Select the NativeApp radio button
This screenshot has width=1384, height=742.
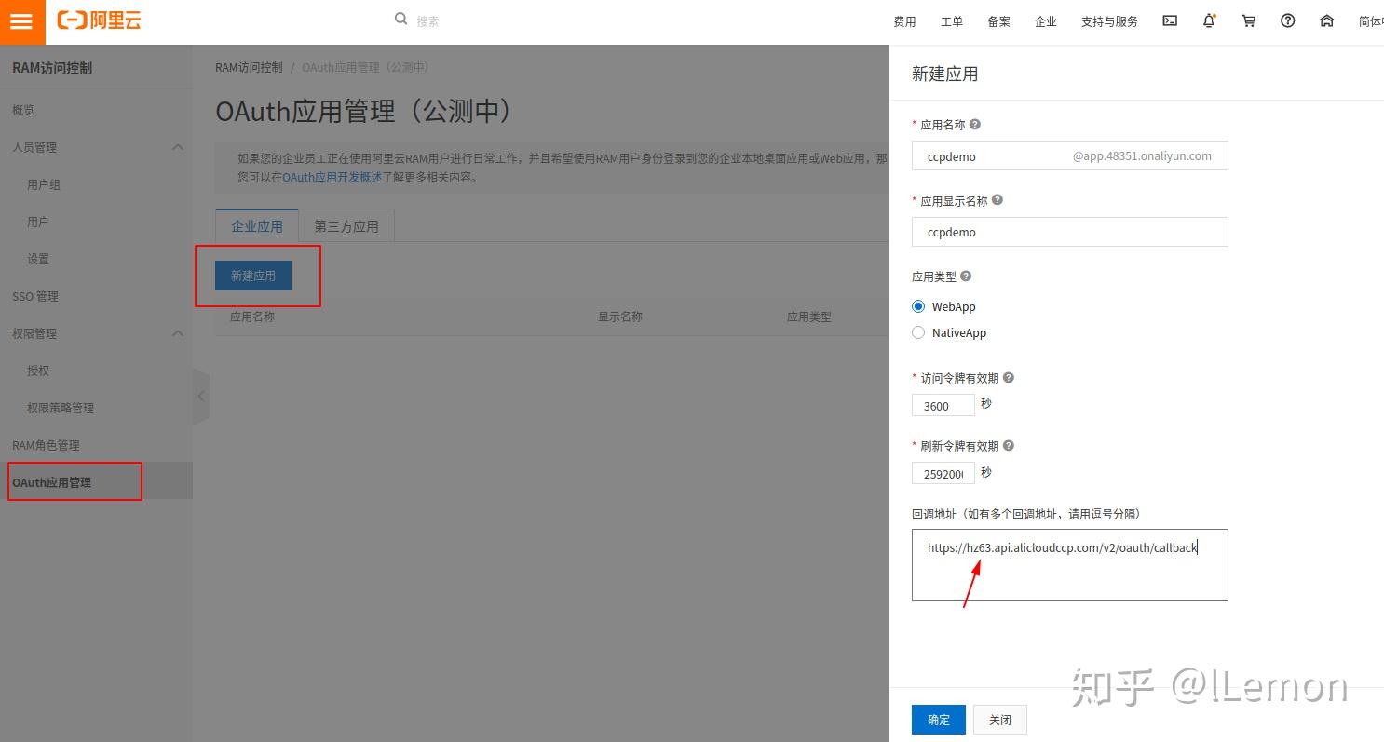click(x=918, y=332)
